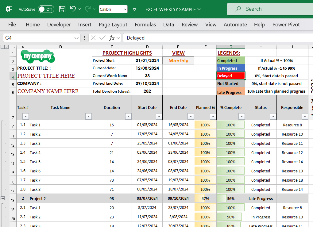Image resolution: width=313 pixels, height=227 pixels.
Task: Save the workbook using the Save icon
Action: pos(62,9)
